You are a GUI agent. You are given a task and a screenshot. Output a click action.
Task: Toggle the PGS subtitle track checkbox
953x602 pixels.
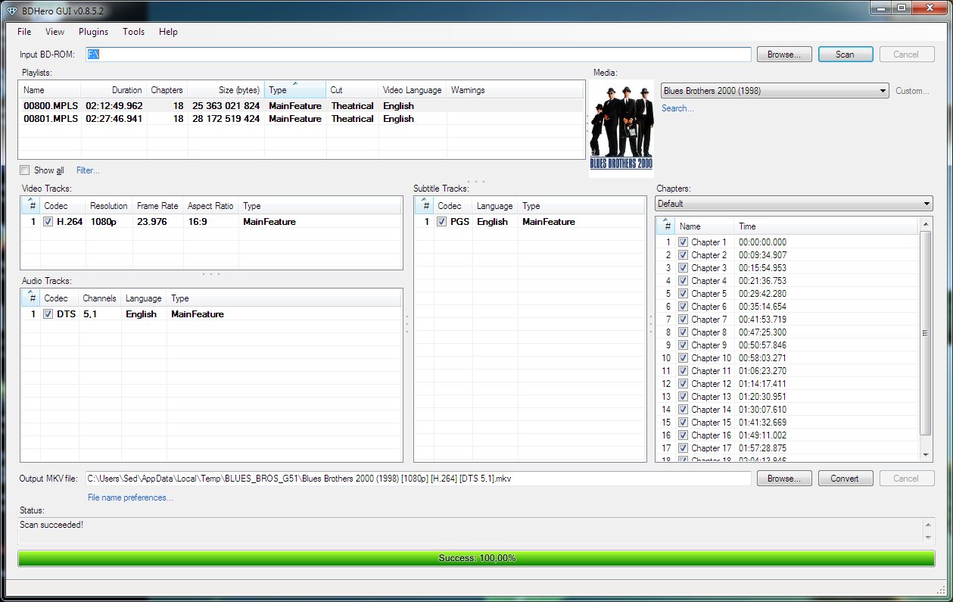coord(442,222)
